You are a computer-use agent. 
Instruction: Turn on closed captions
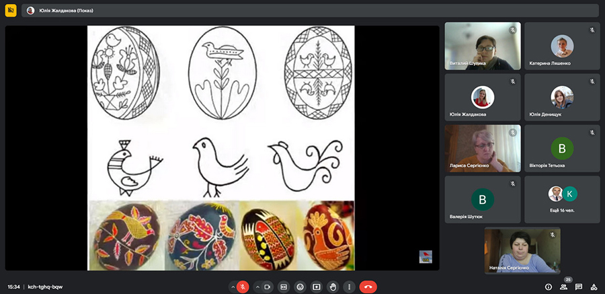point(284,287)
